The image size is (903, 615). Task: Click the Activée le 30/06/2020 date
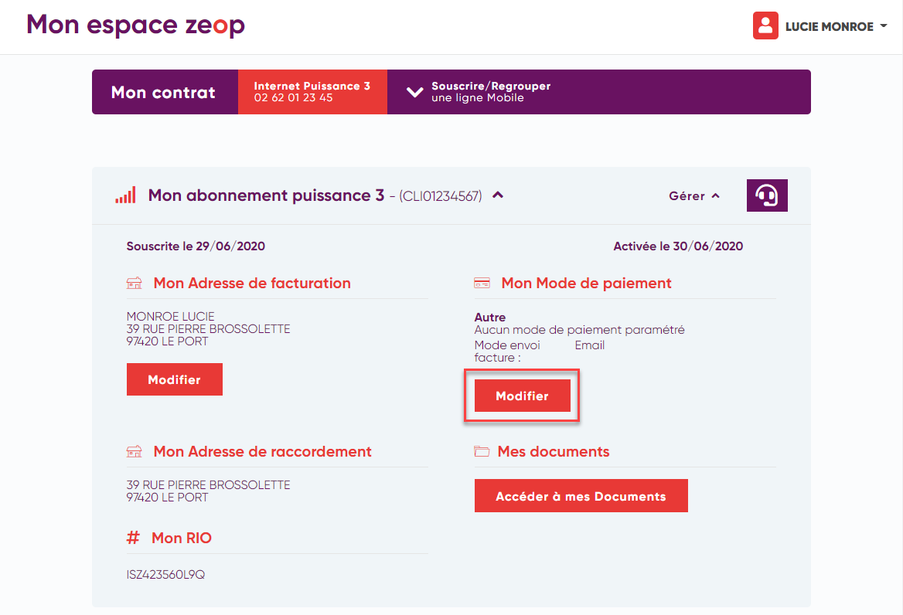678,246
